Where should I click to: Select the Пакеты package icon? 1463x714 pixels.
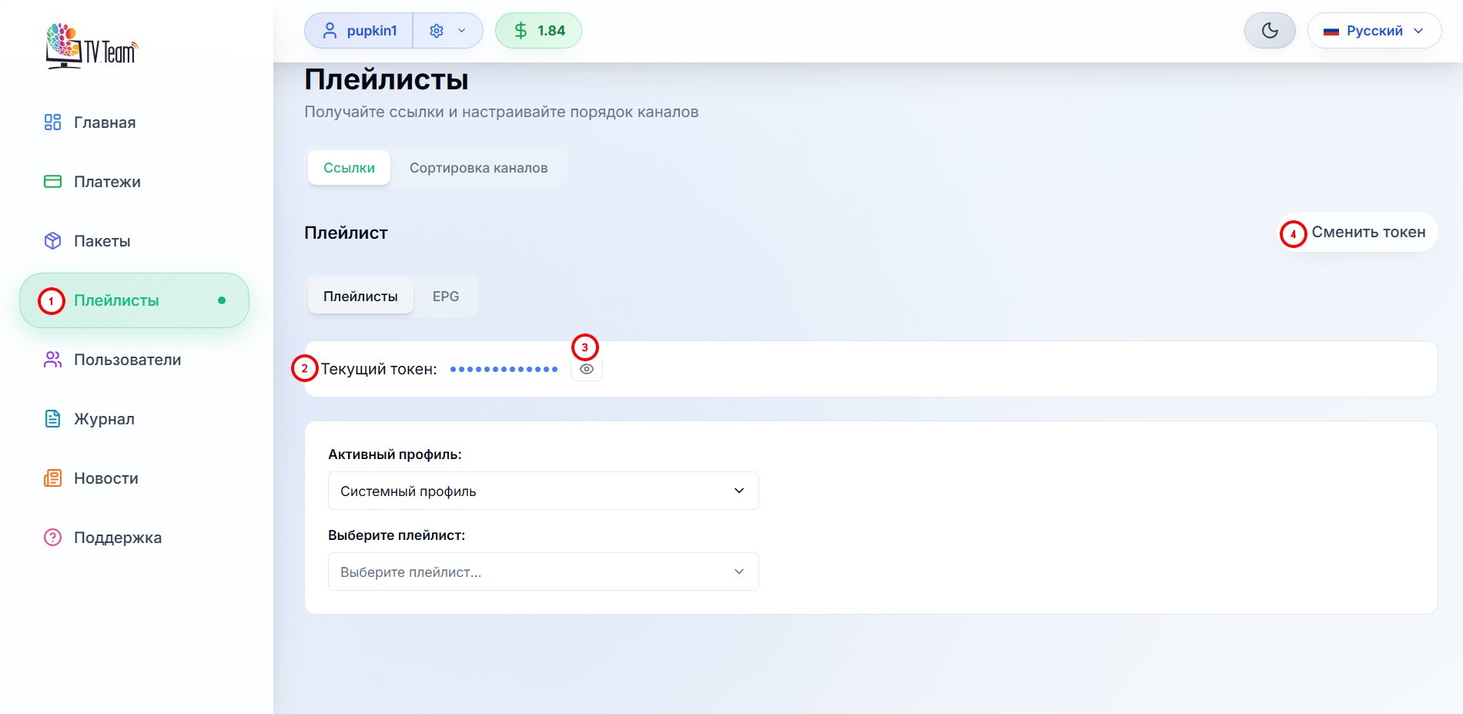(52, 240)
